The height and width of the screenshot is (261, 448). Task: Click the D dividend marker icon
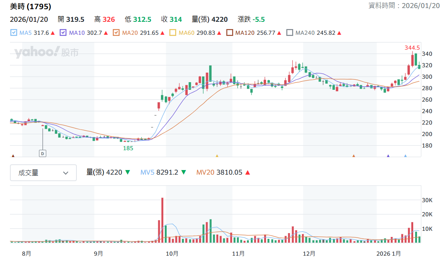(x=42, y=153)
